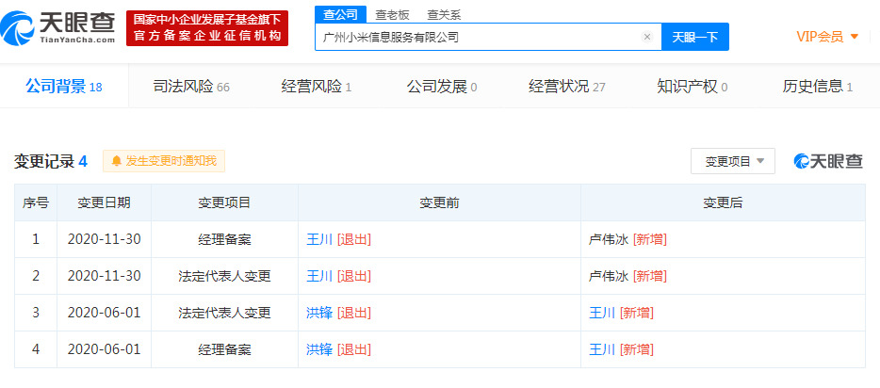Open the 公司背景 tab
Viewport: 880px width, 388px height.
64,87
